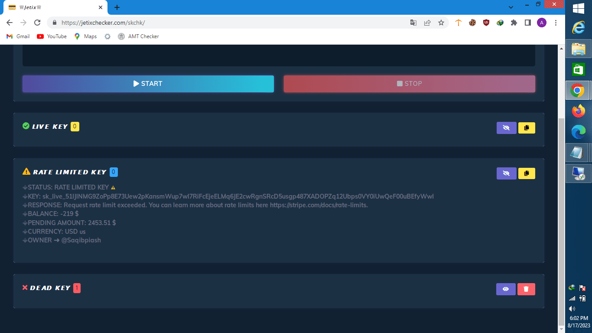Launch Firefox from the taskbar

[578, 111]
